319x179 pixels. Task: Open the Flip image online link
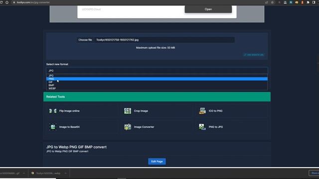tap(69, 111)
